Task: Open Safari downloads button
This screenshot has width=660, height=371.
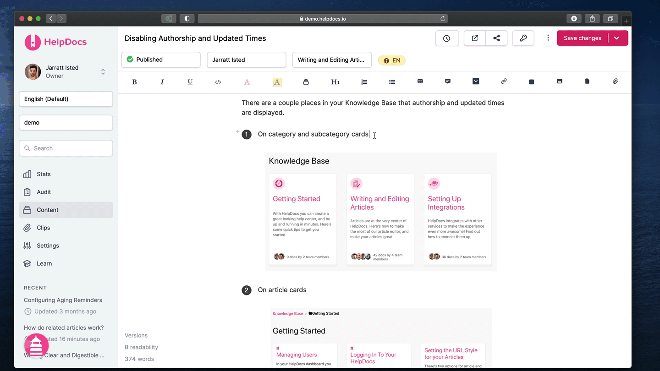Action: click(574, 18)
